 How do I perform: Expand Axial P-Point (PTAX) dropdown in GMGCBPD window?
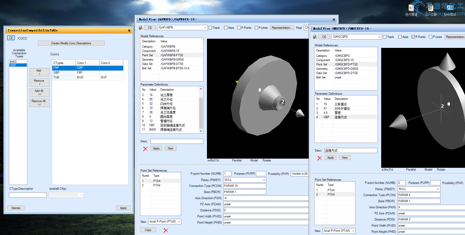tap(353, 231)
